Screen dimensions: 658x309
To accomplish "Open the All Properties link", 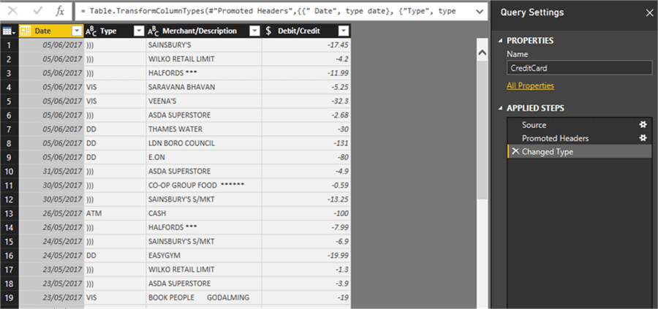I will [531, 85].
